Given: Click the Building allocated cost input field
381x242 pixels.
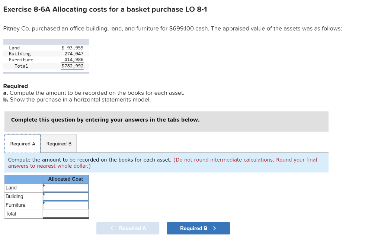Looking at the screenshot, I should [x=66, y=196].
